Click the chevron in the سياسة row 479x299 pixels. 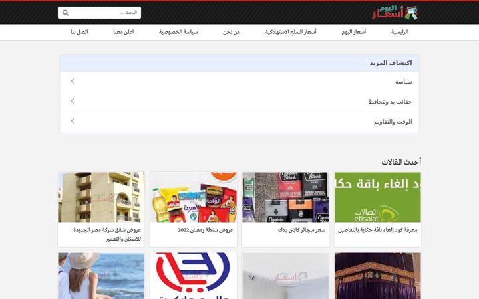pyautogui.click(x=73, y=81)
